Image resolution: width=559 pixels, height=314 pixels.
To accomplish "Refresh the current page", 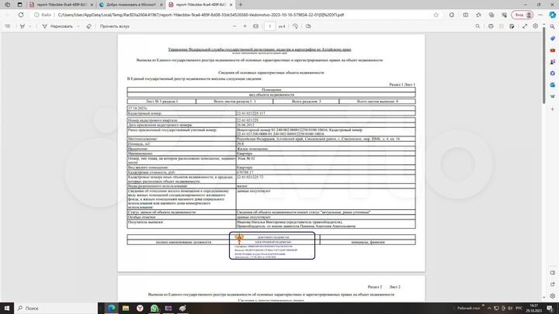I will pyautogui.click(x=21, y=15).
